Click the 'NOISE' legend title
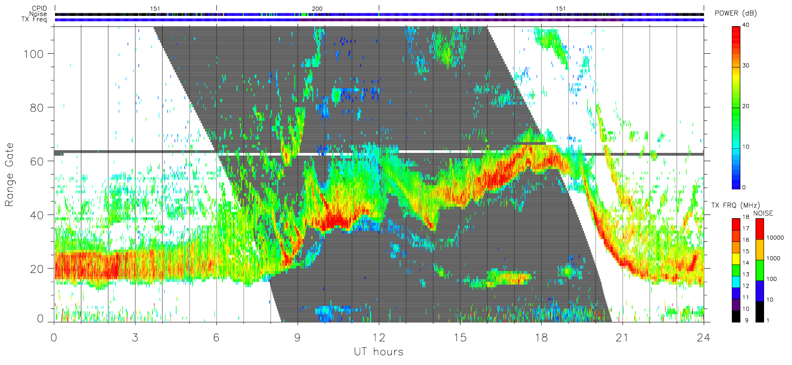This screenshot has width=792, height=365. (763, 213)
